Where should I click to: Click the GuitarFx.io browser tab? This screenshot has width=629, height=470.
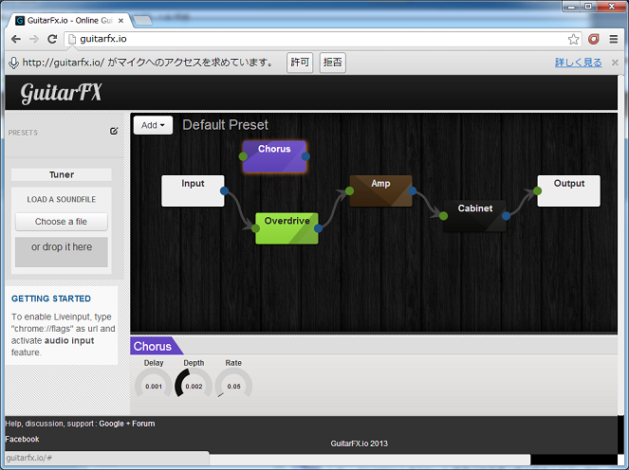click(x=70, y=21)
